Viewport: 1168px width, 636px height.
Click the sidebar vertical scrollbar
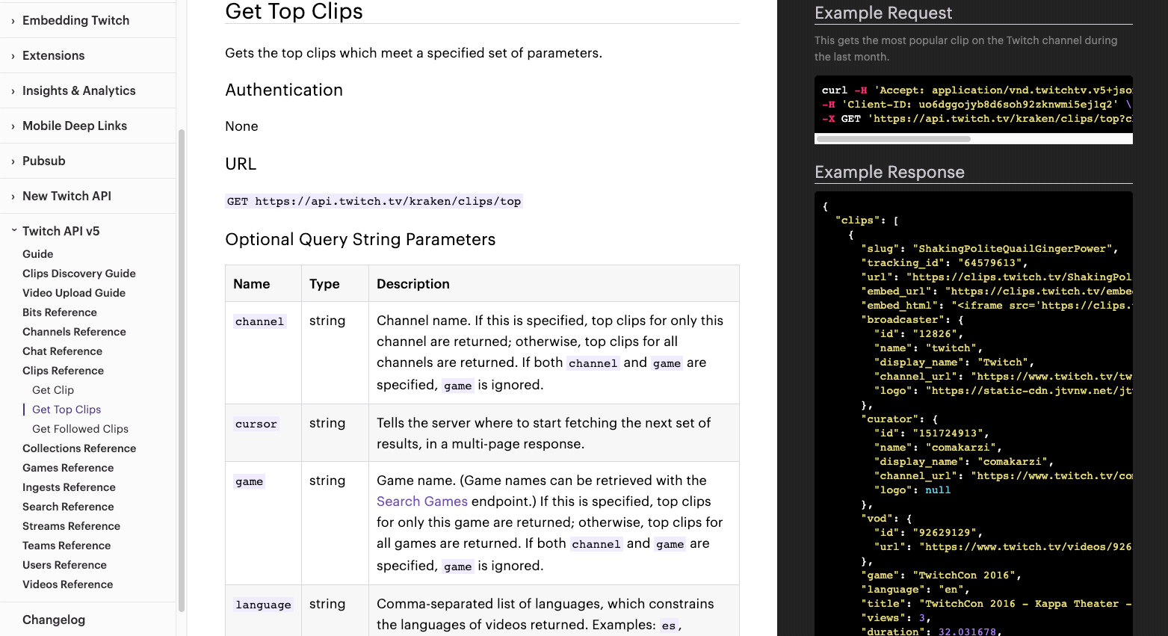(181, 370)
